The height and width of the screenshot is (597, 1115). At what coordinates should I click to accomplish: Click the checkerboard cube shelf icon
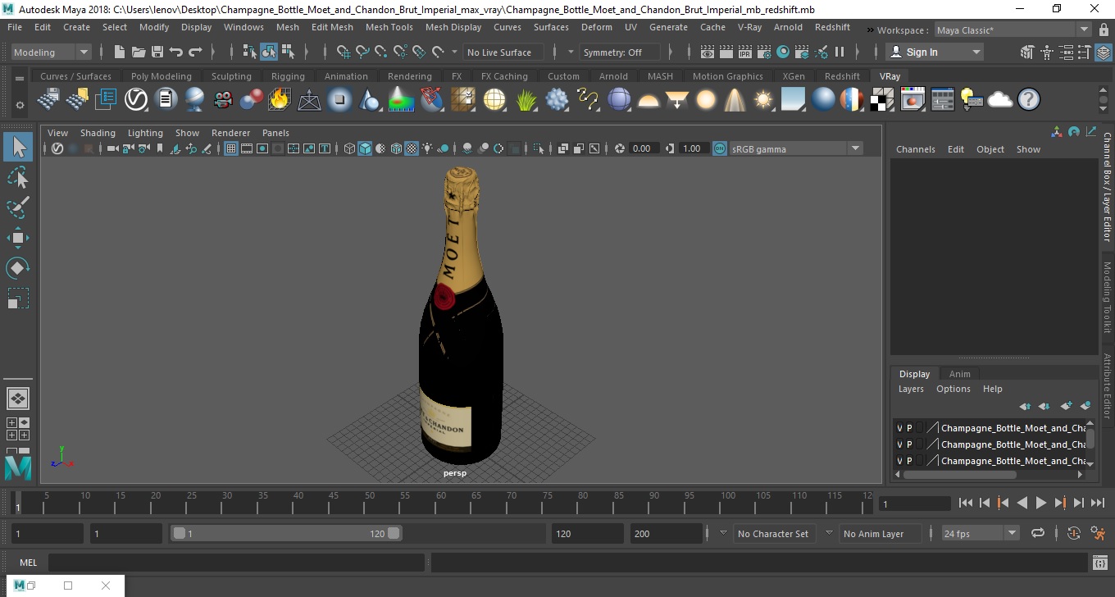[882, 100]
